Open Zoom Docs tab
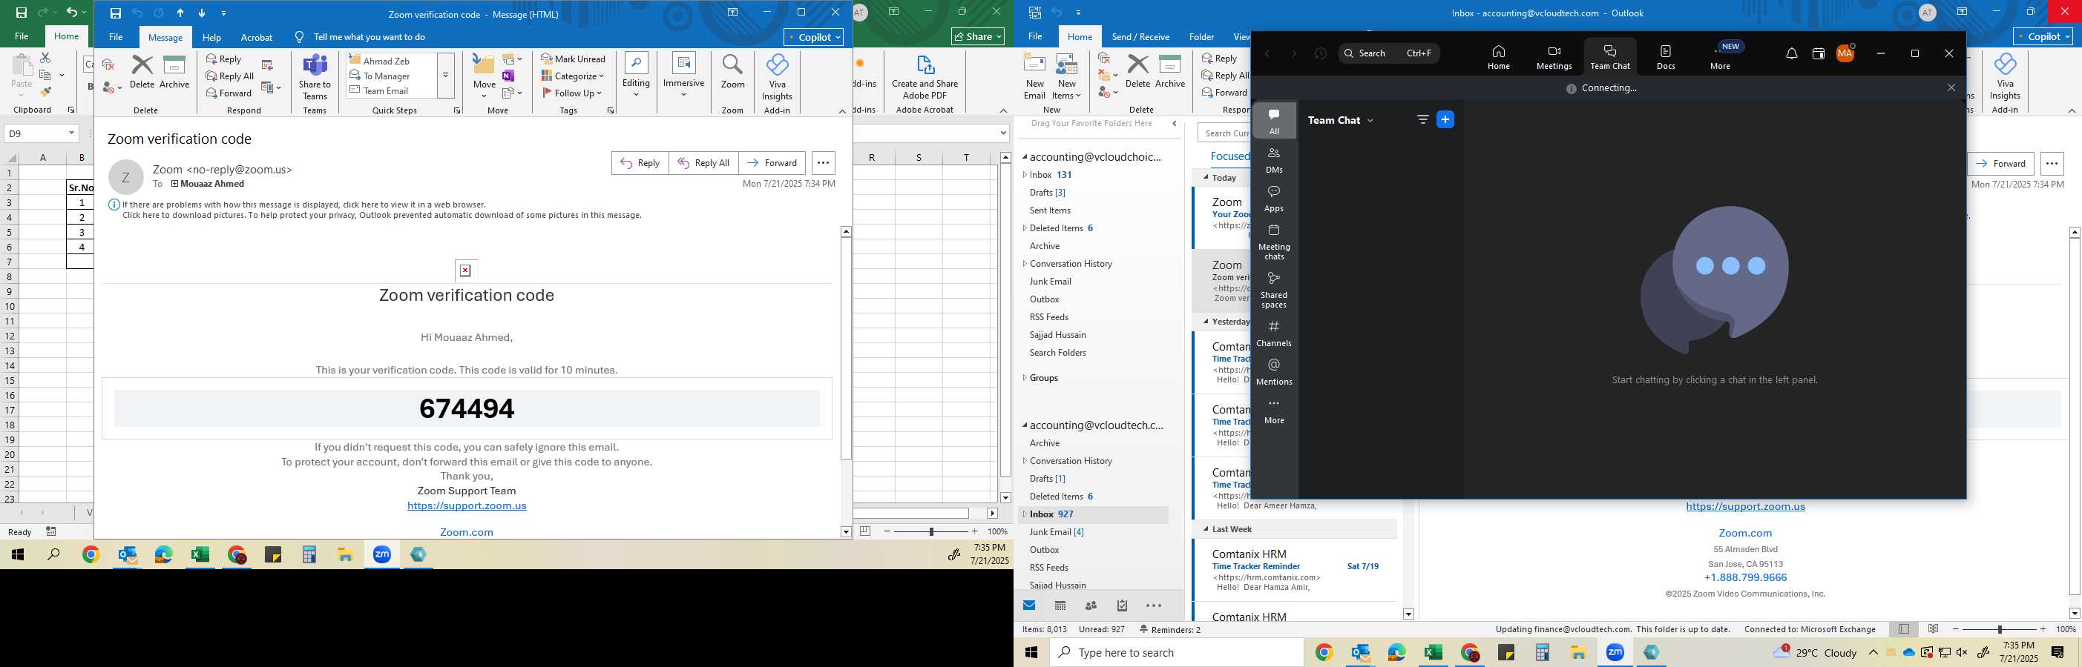 [1666, 56]
